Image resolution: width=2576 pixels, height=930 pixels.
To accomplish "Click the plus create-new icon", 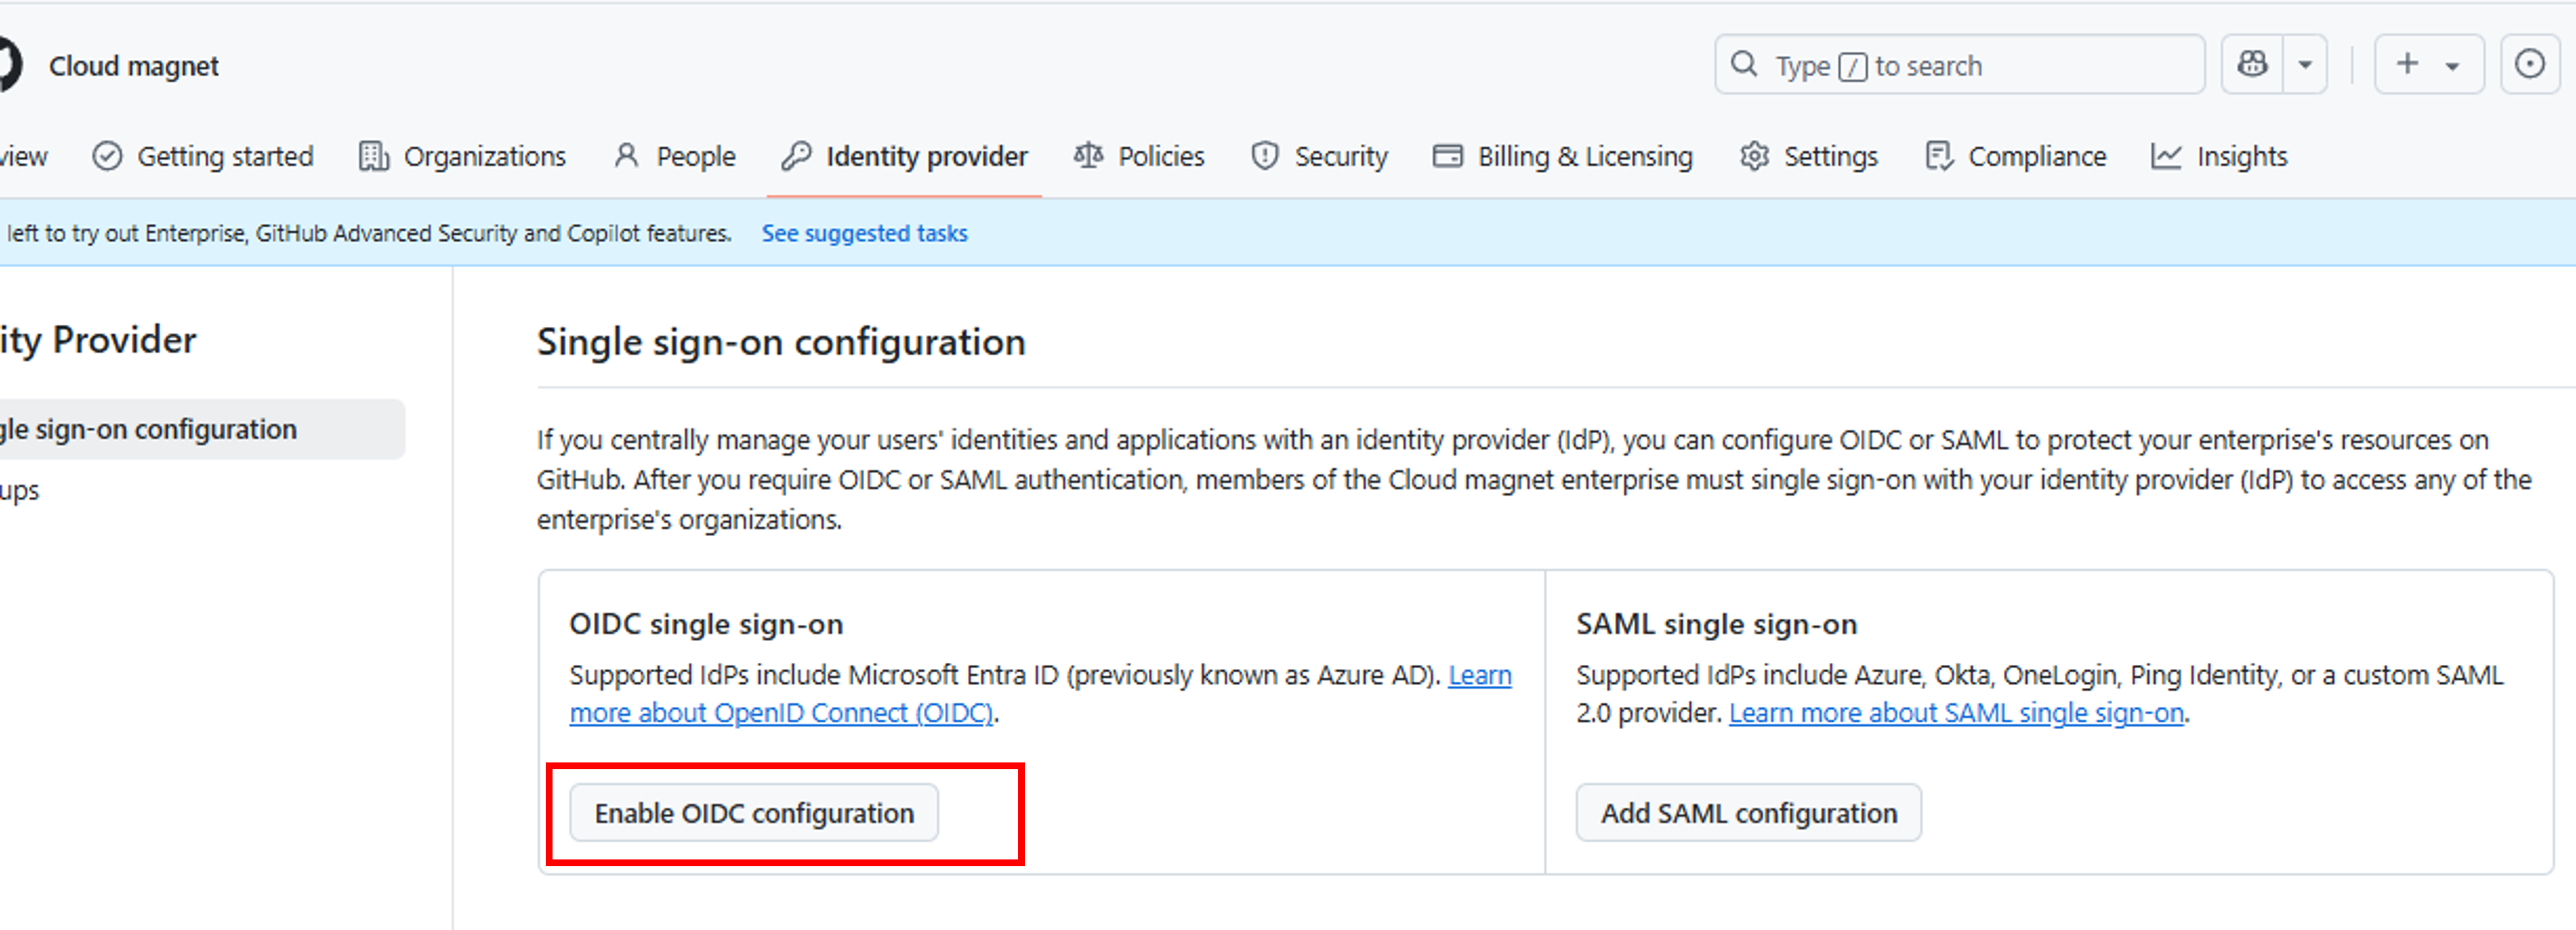I will (x=2407, y=65).
